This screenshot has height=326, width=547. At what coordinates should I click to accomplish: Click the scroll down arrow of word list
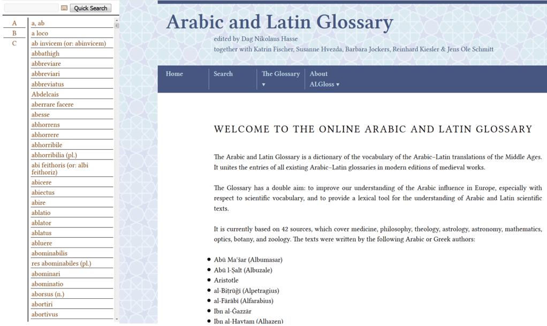[117, 319]
